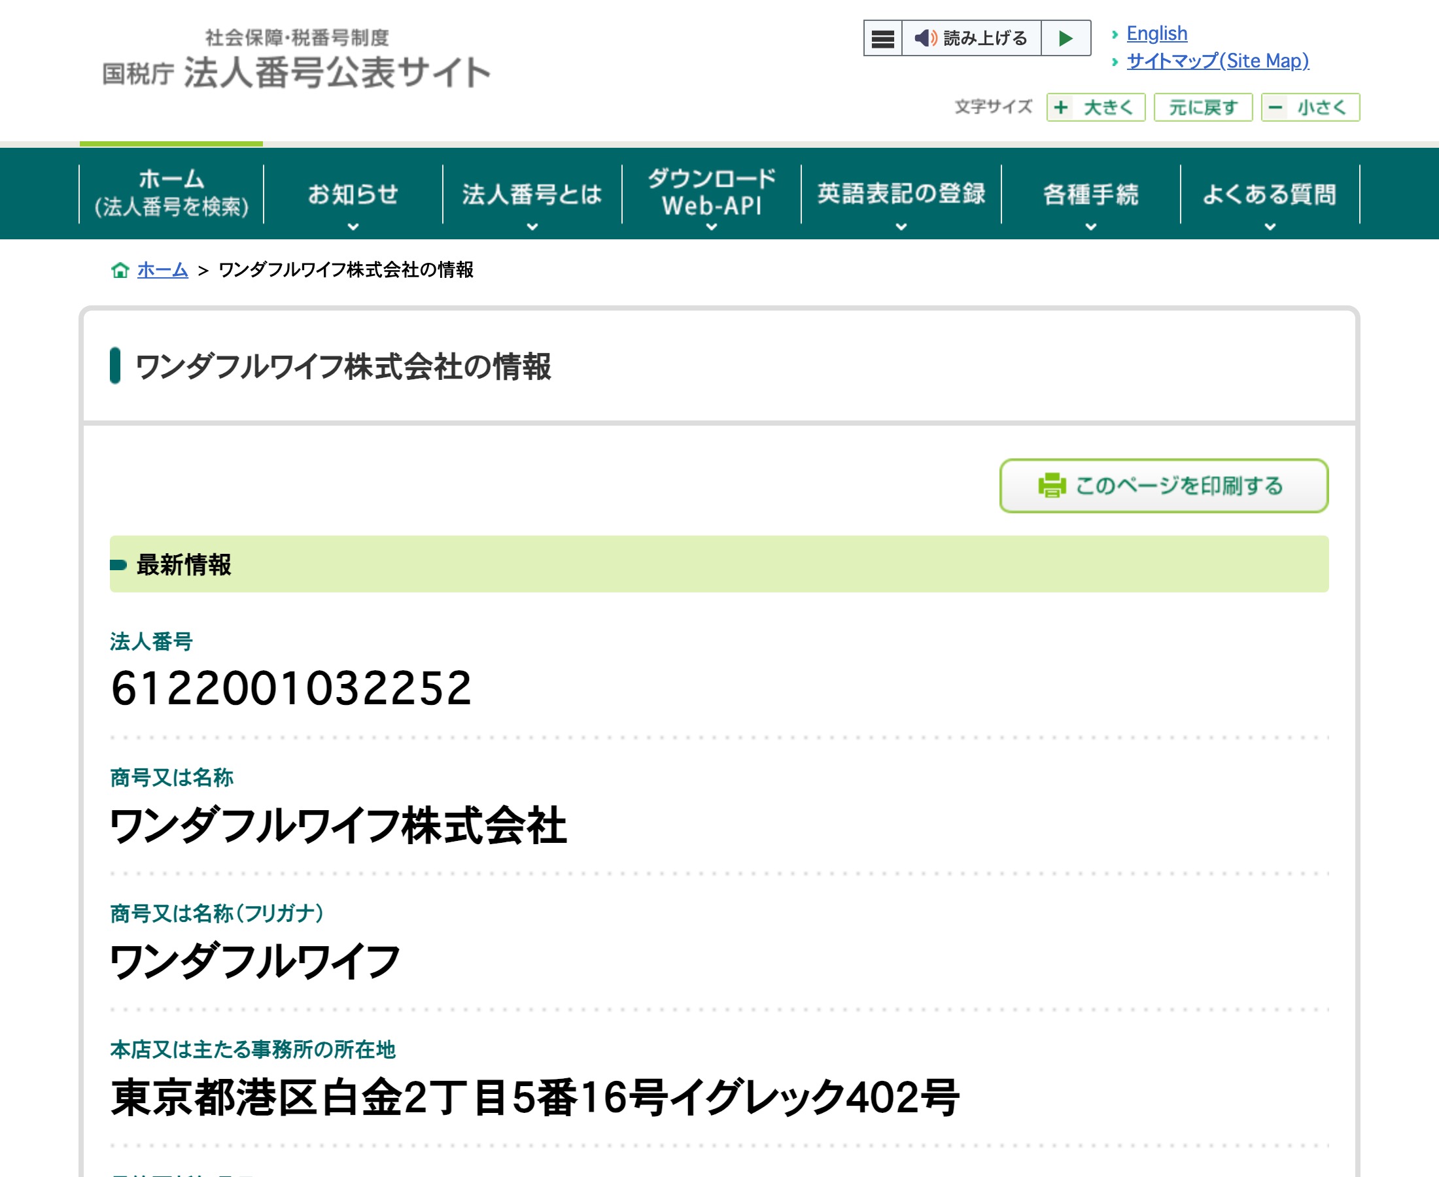Click the 国税庁 法人番号公表サイト logo

(296, 59)
